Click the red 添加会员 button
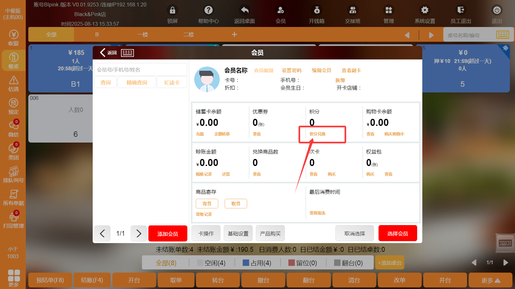The image size is (515, 289). point(168,233)
